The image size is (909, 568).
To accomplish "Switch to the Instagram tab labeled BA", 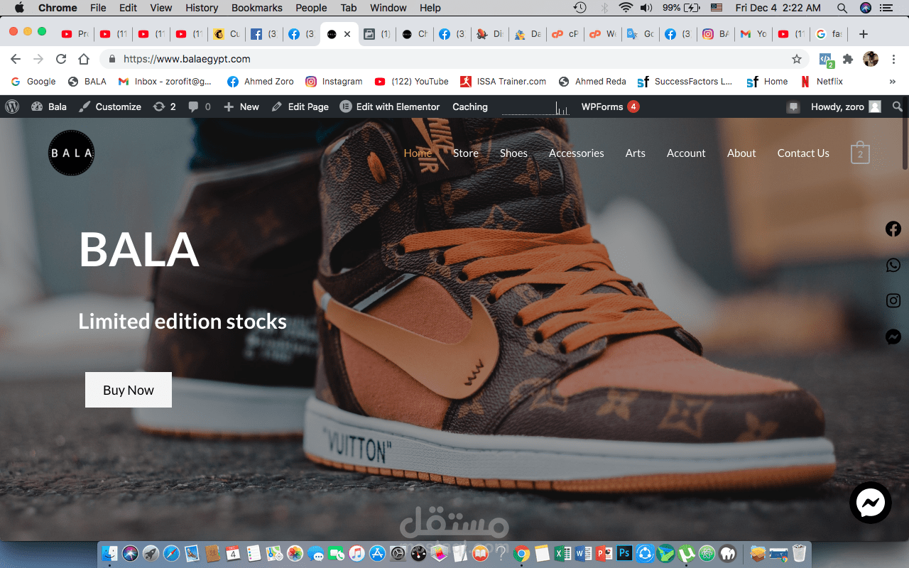I will (715, 34).
